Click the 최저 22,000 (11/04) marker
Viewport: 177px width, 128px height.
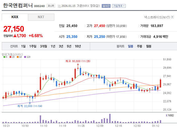(x=30, y=106)
